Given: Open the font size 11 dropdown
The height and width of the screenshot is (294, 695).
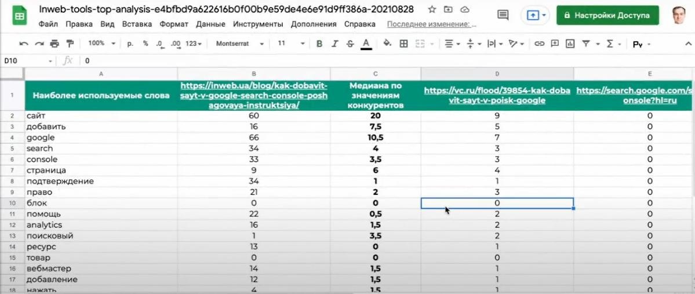Looking at the screenshot, I should pyautogui.click(x=291, y=44).
